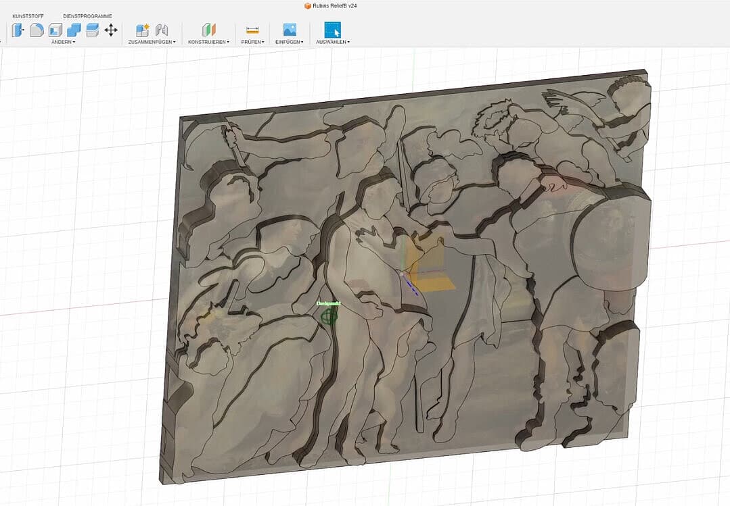Image resolution: width=730 pixels, height=506 pixels.
Task: Open the DIENSTPROGRAMME tab
Action: (87, 16)
